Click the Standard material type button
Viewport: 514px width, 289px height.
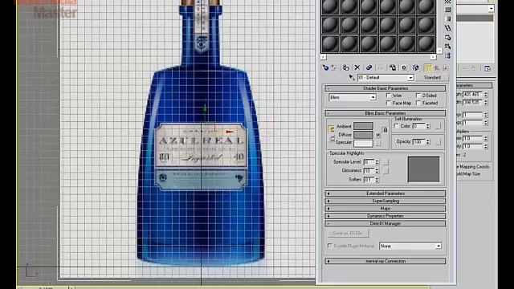point(432,78)
